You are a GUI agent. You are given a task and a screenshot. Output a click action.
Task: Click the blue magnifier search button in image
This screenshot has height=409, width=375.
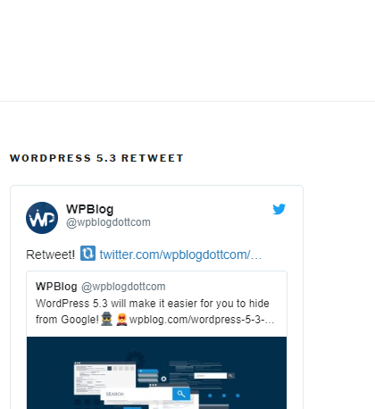tap(181, 394)
